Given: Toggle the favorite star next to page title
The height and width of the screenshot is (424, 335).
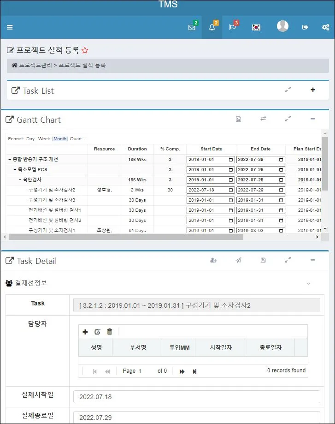Looking at the screenshot, I should click(x=85, y=50).
